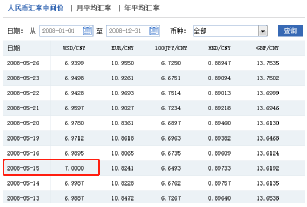Click EUR/CNY value 10.8065
Screen dimensions: 307x207
coord(123,153)
